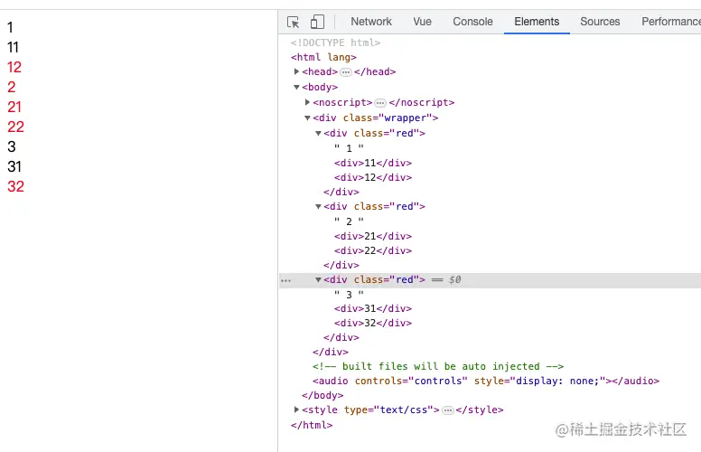Open the Console tab
Image resolution: width=701 pixels, height=452 pixels.
472,22
